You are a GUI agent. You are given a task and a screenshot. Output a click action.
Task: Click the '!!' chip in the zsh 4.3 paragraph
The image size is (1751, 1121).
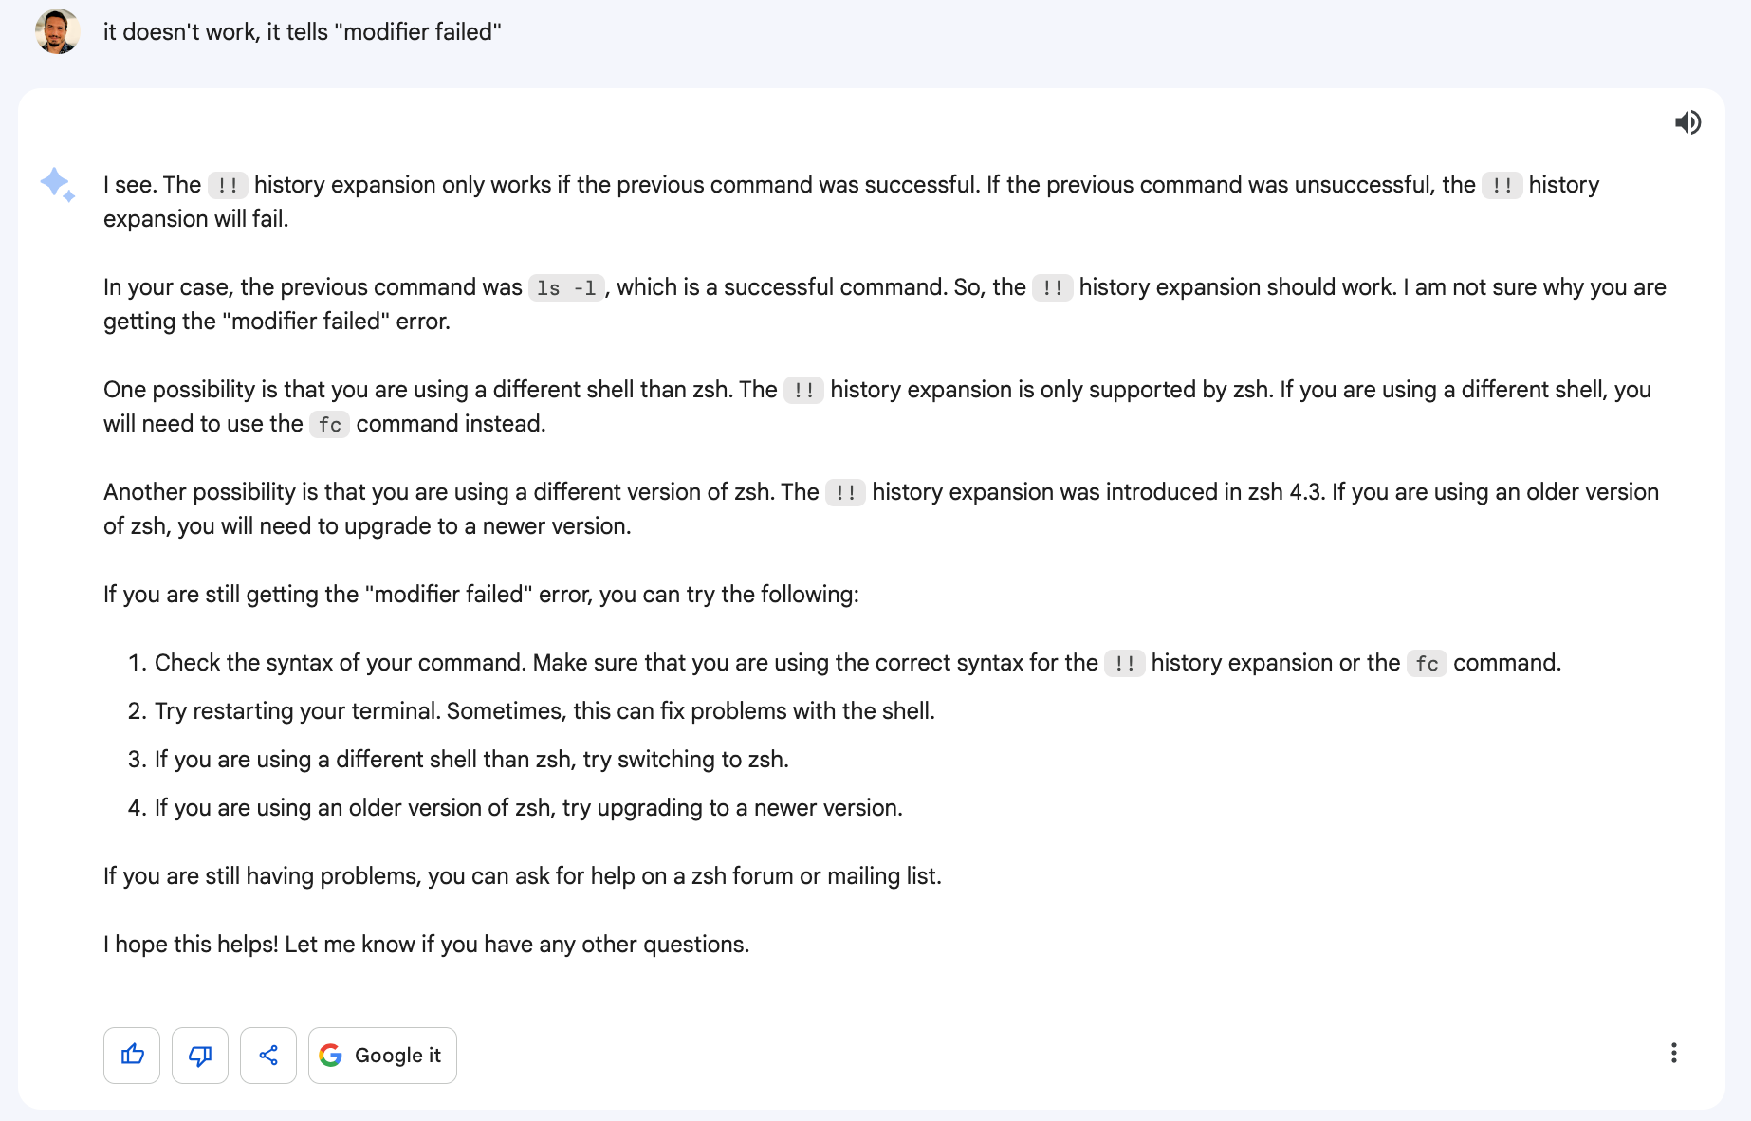coord(845,492)
